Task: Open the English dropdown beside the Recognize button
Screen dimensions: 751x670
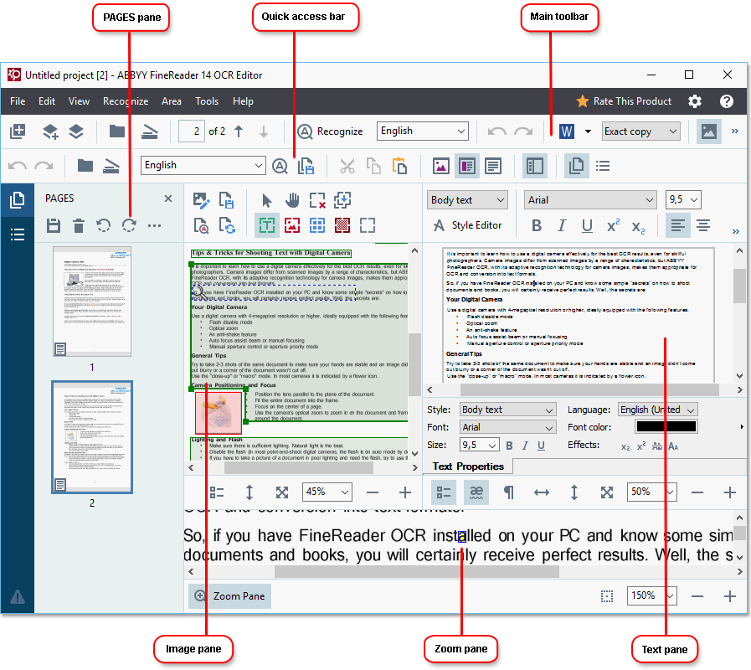Action: click(x=422, y=131)
